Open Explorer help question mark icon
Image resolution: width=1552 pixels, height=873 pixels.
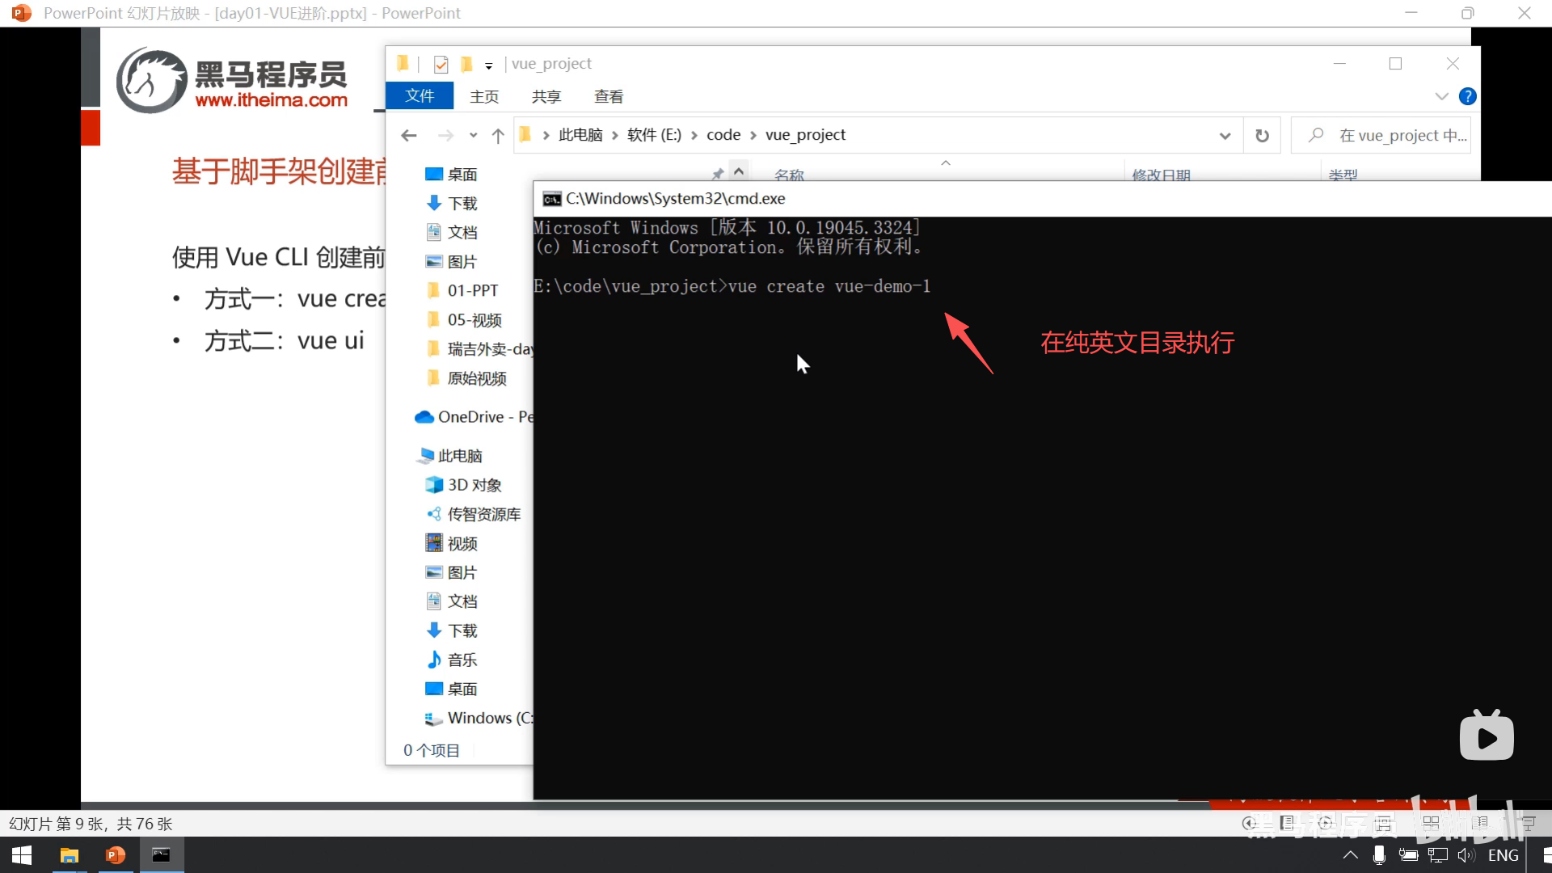click(1467, 97)
